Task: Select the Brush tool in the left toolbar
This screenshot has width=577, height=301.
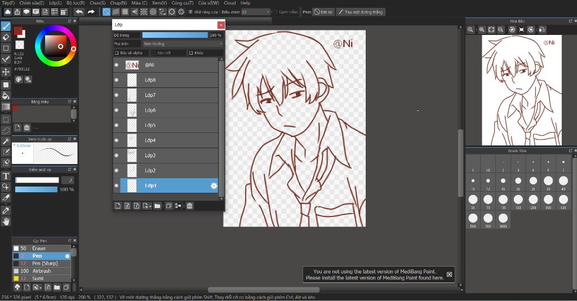Action: 6,26
